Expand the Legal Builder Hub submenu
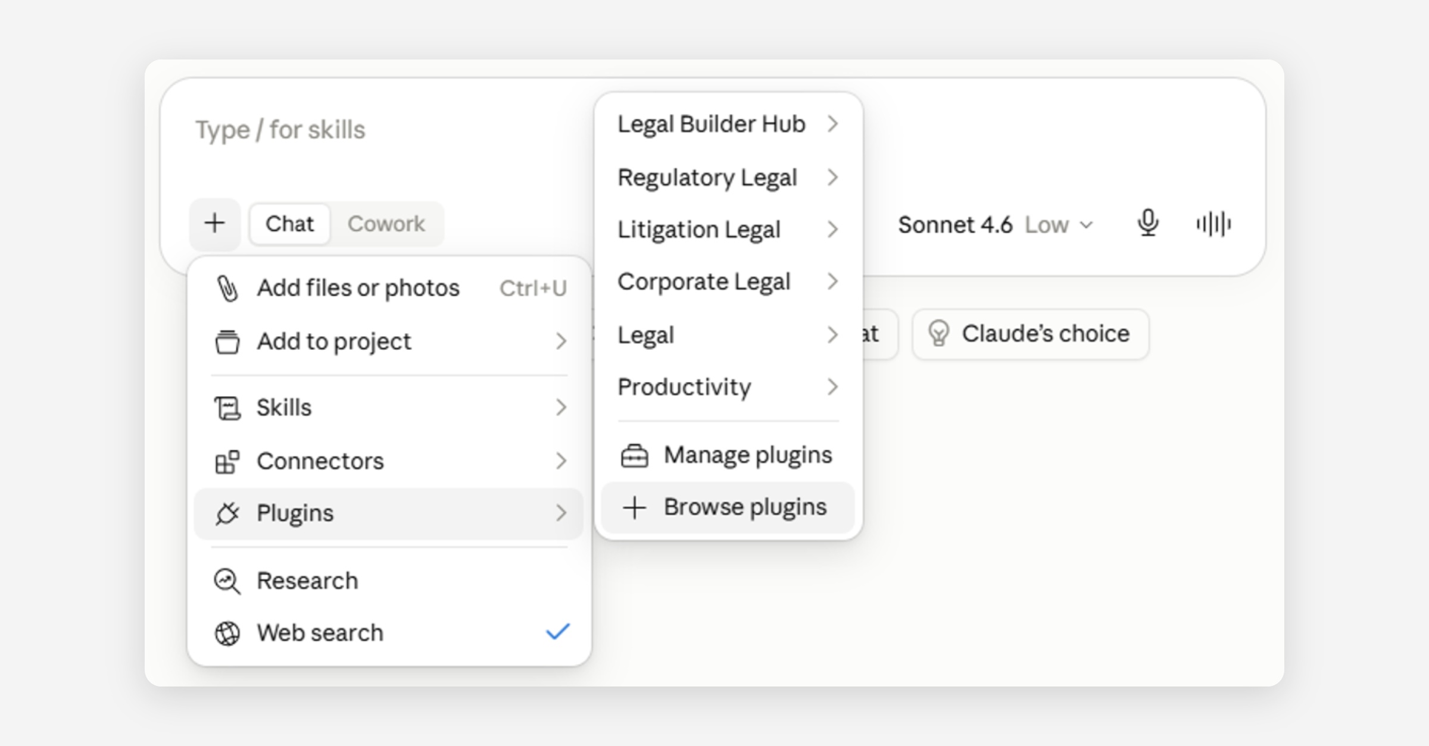 click(x=728, y=124)
